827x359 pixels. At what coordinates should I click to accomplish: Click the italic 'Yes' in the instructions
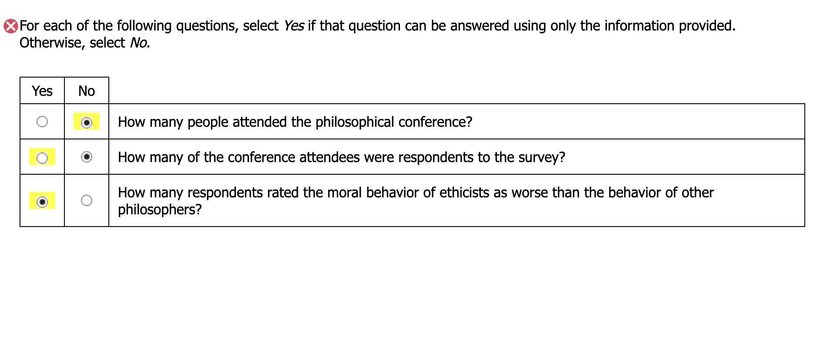pyautogui.click(x=294, y=26)
